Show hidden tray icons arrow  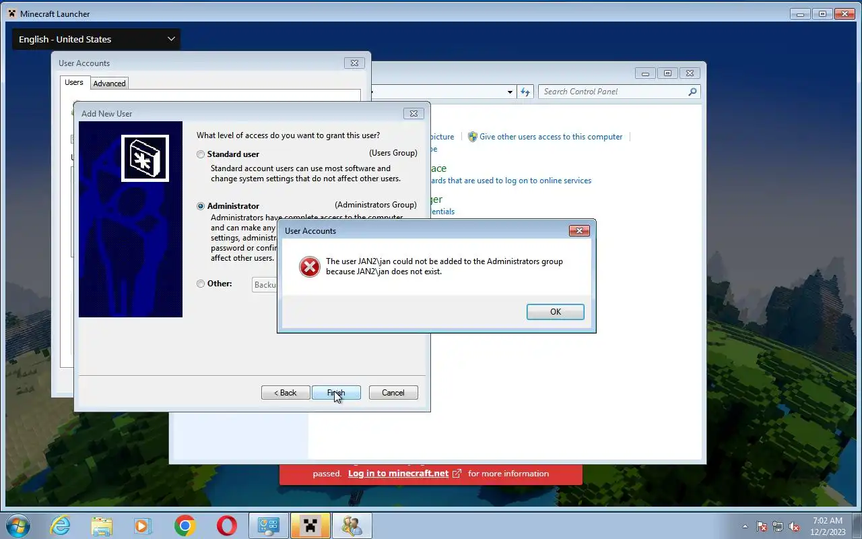click(x=745, y=526)
